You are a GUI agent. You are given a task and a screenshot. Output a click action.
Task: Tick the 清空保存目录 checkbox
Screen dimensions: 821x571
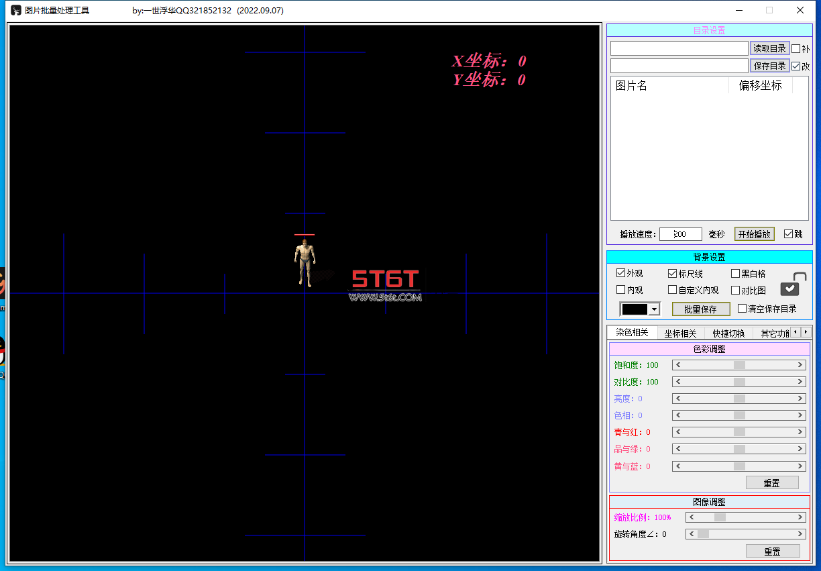[742, 308]
